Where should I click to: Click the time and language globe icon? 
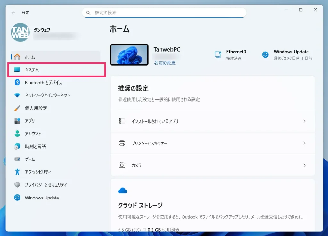(17, 146)
